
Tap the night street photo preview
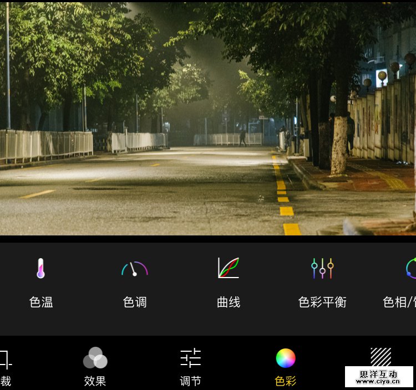(208, 119)
